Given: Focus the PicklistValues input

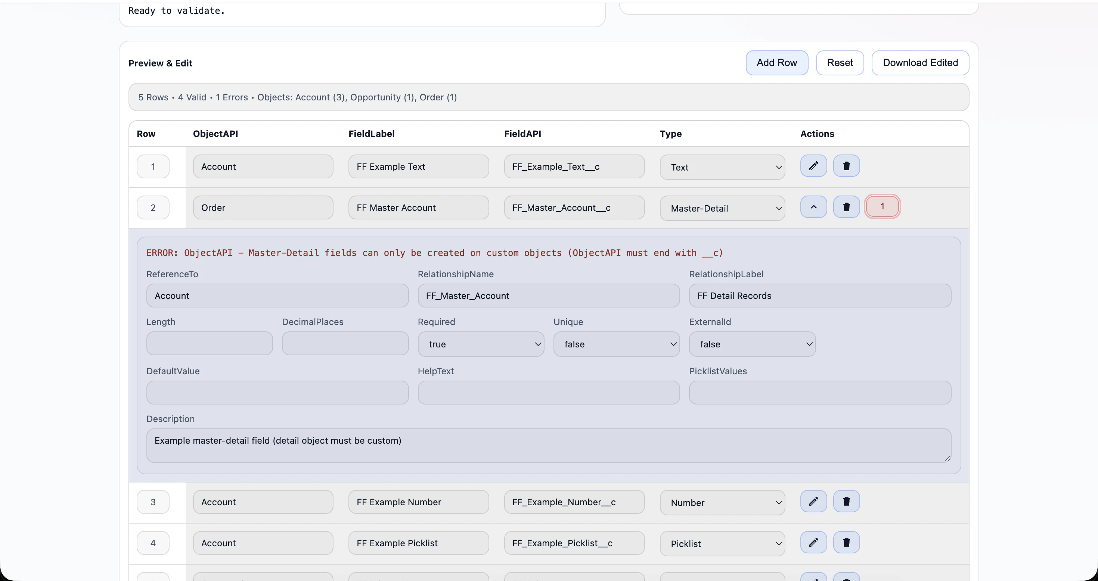Looking at the screenshot, I should (820, 392).
